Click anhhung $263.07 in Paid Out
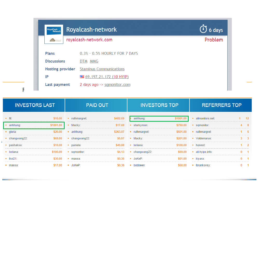Viewport: 259px width, 253px height. click(x=96, y=132)
